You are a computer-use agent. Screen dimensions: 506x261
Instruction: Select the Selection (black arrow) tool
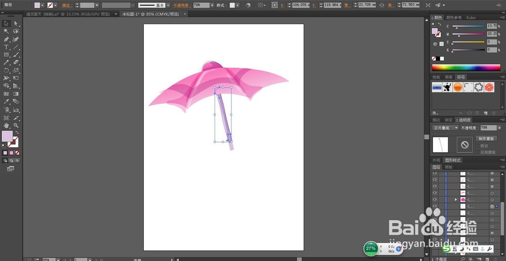(x=6, y=23)
